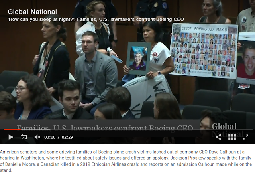Viewport: 255px width, 174px height.
Task: Play the Boeing CEO hearing video
Action: 11,137
